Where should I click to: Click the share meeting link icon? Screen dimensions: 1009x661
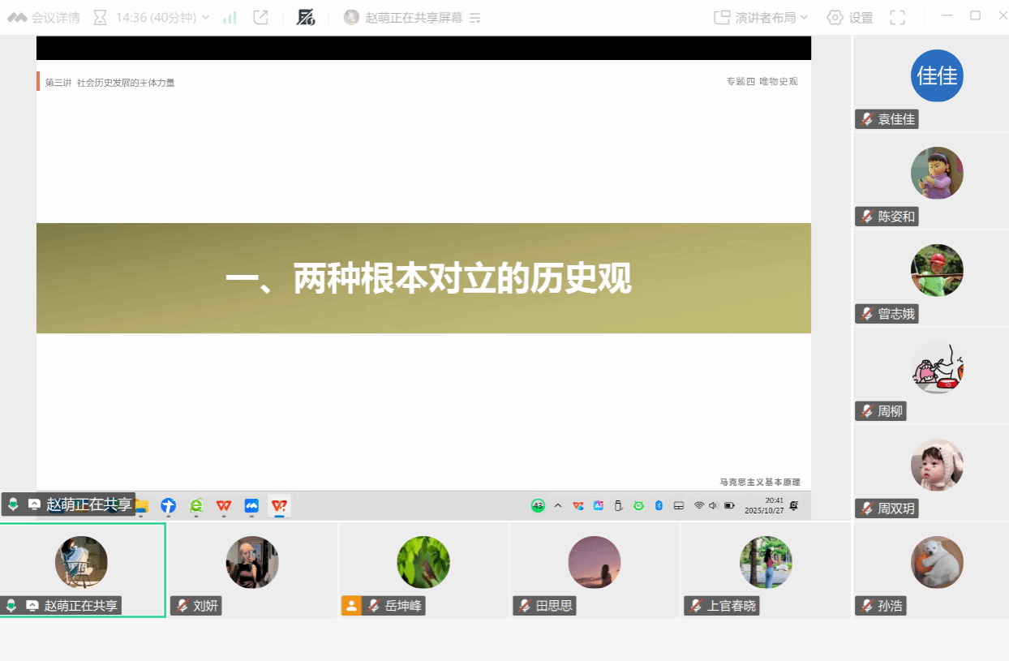point(260,17)
